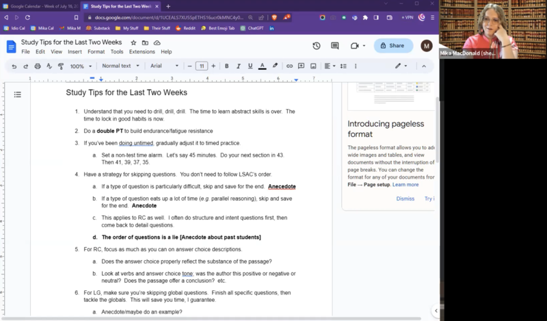Expand the Normal text style dropdown

tap(120, 66)
